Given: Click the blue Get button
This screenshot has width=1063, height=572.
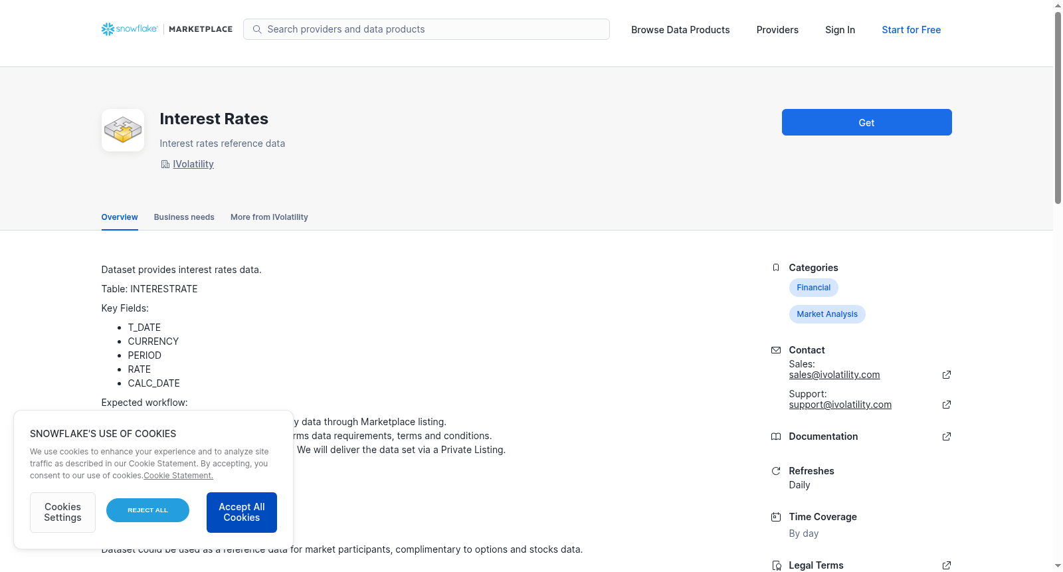Looking at the screenshot, I should click(x=866, y=122).
